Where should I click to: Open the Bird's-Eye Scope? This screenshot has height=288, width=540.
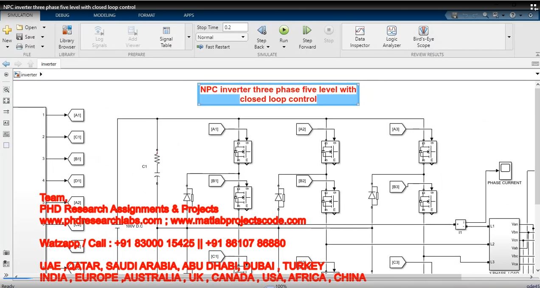(423, 36)
